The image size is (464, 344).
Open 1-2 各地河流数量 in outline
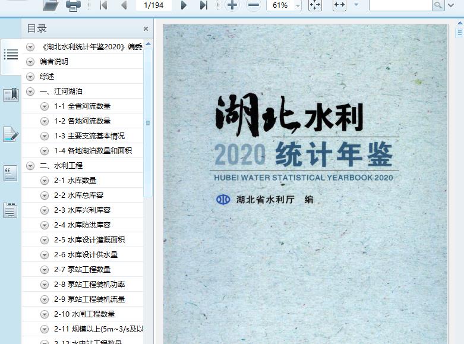pos(82,121)
